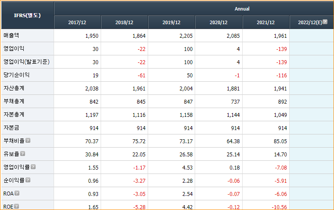334x210 pixels.
Task: Click 2020/12 부채총계 value 737
Action: pos(236,102)
